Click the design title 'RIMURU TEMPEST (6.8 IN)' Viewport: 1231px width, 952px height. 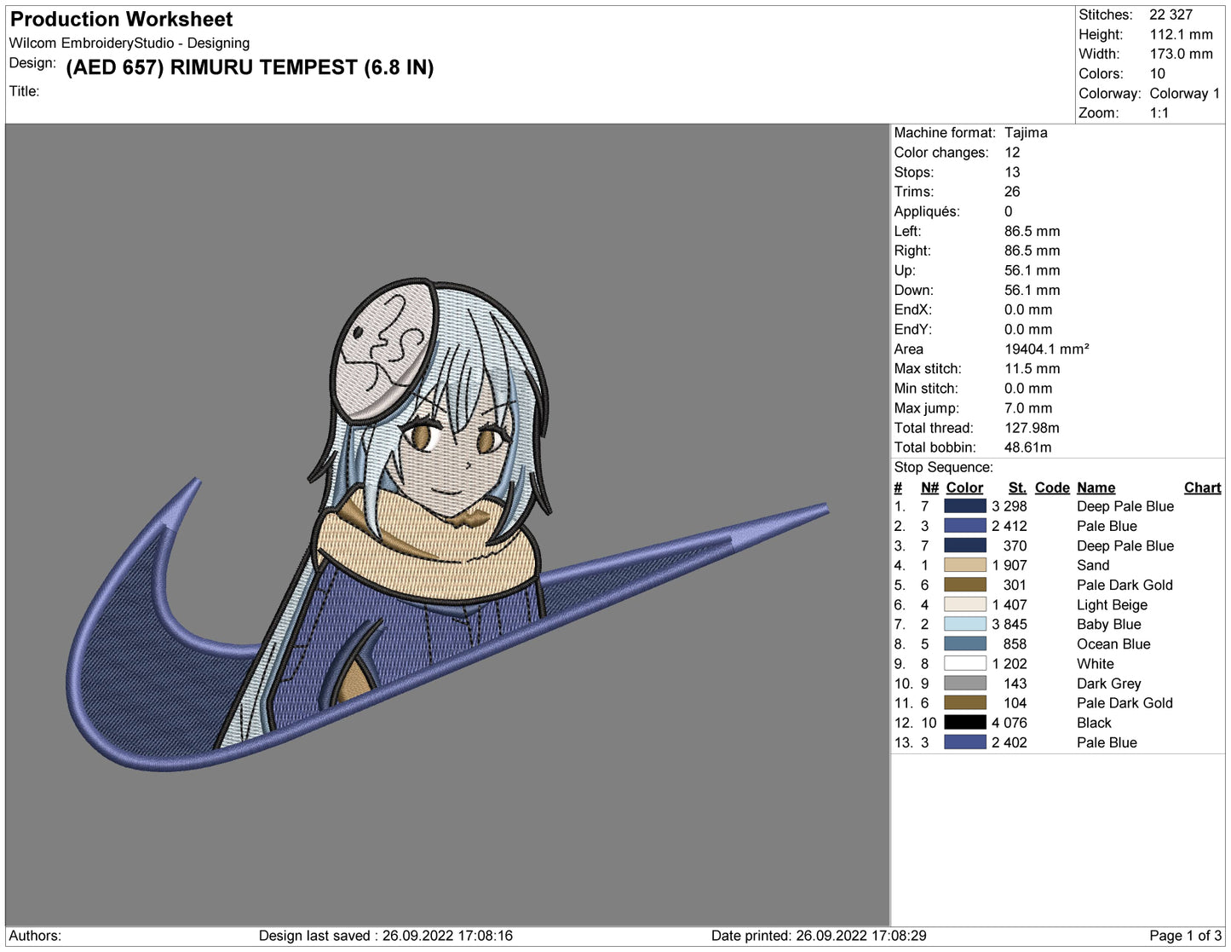click(x=302, y=67)
